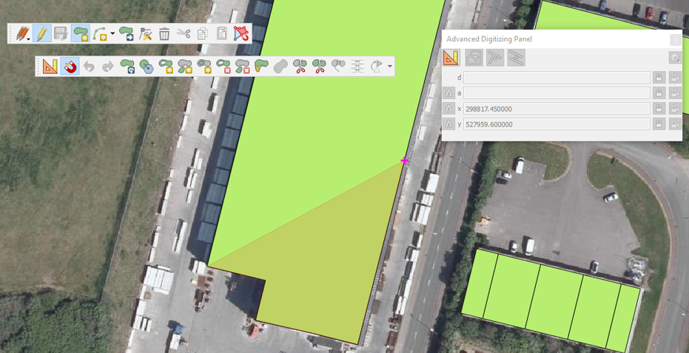Select the Move Feature tool
689x353 pixels.
127,33
